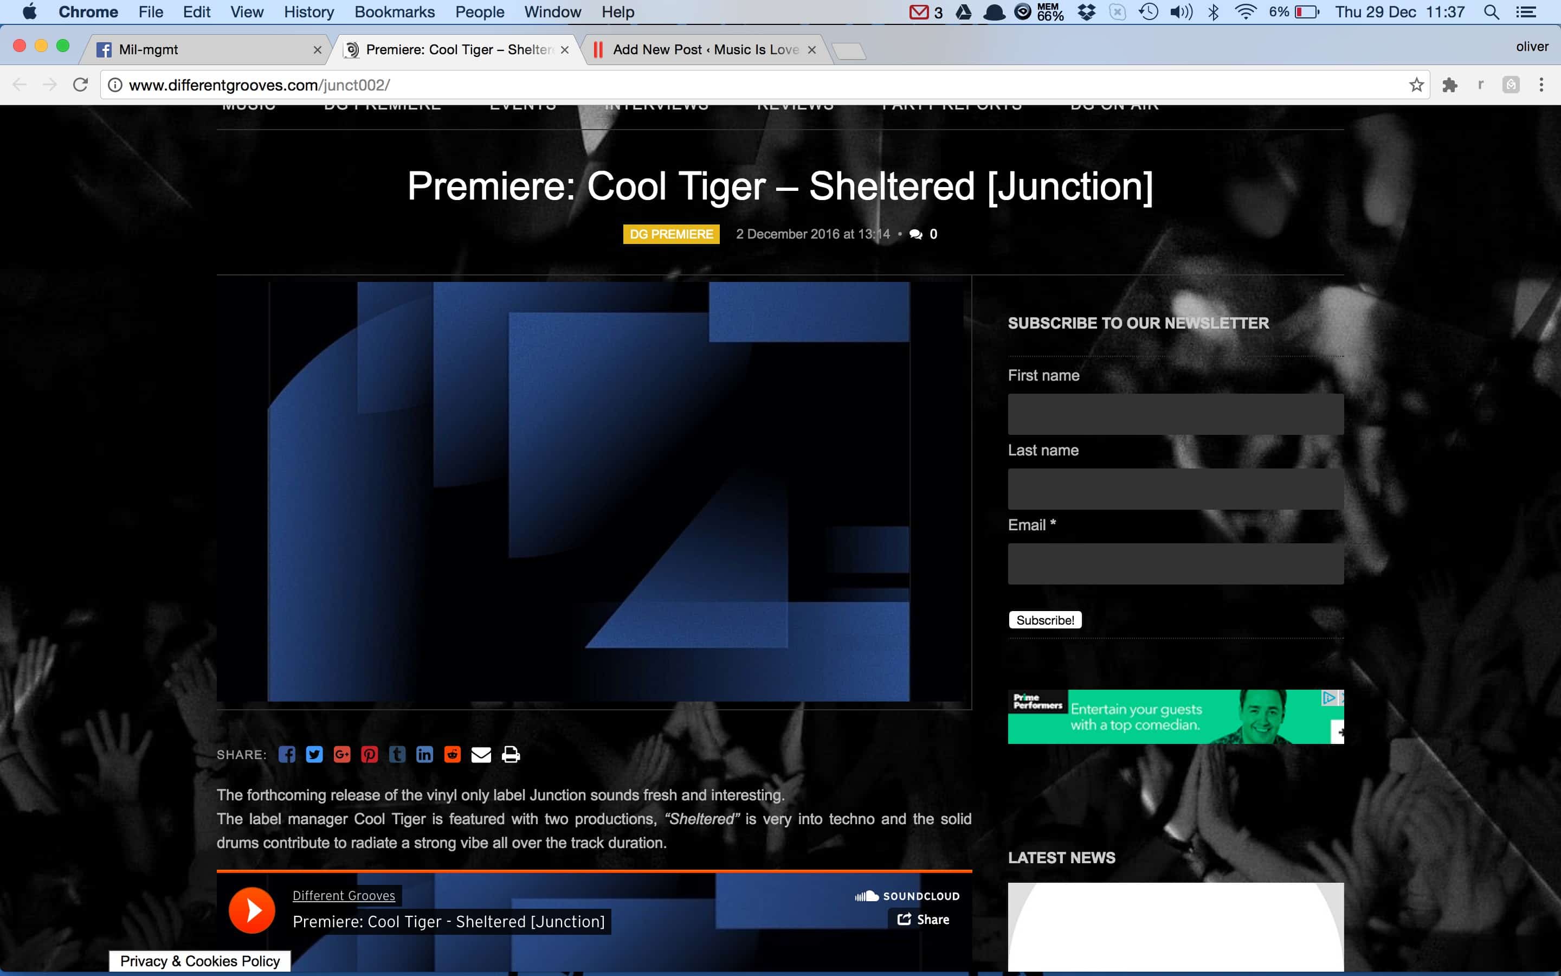Share the post on Google Plus

coord(342,755)
